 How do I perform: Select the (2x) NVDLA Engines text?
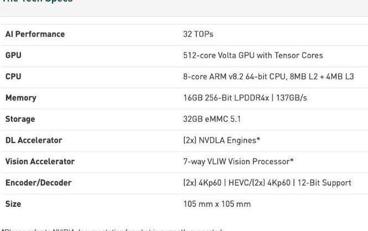[x=221, y=140]
